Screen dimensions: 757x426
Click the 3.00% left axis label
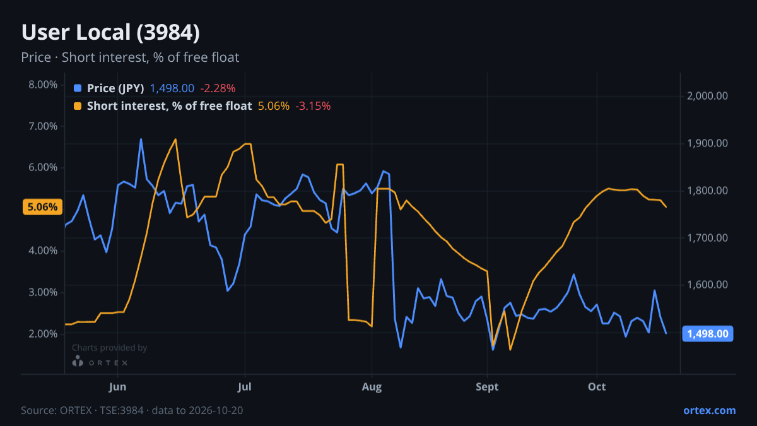(x=43, y=292)
